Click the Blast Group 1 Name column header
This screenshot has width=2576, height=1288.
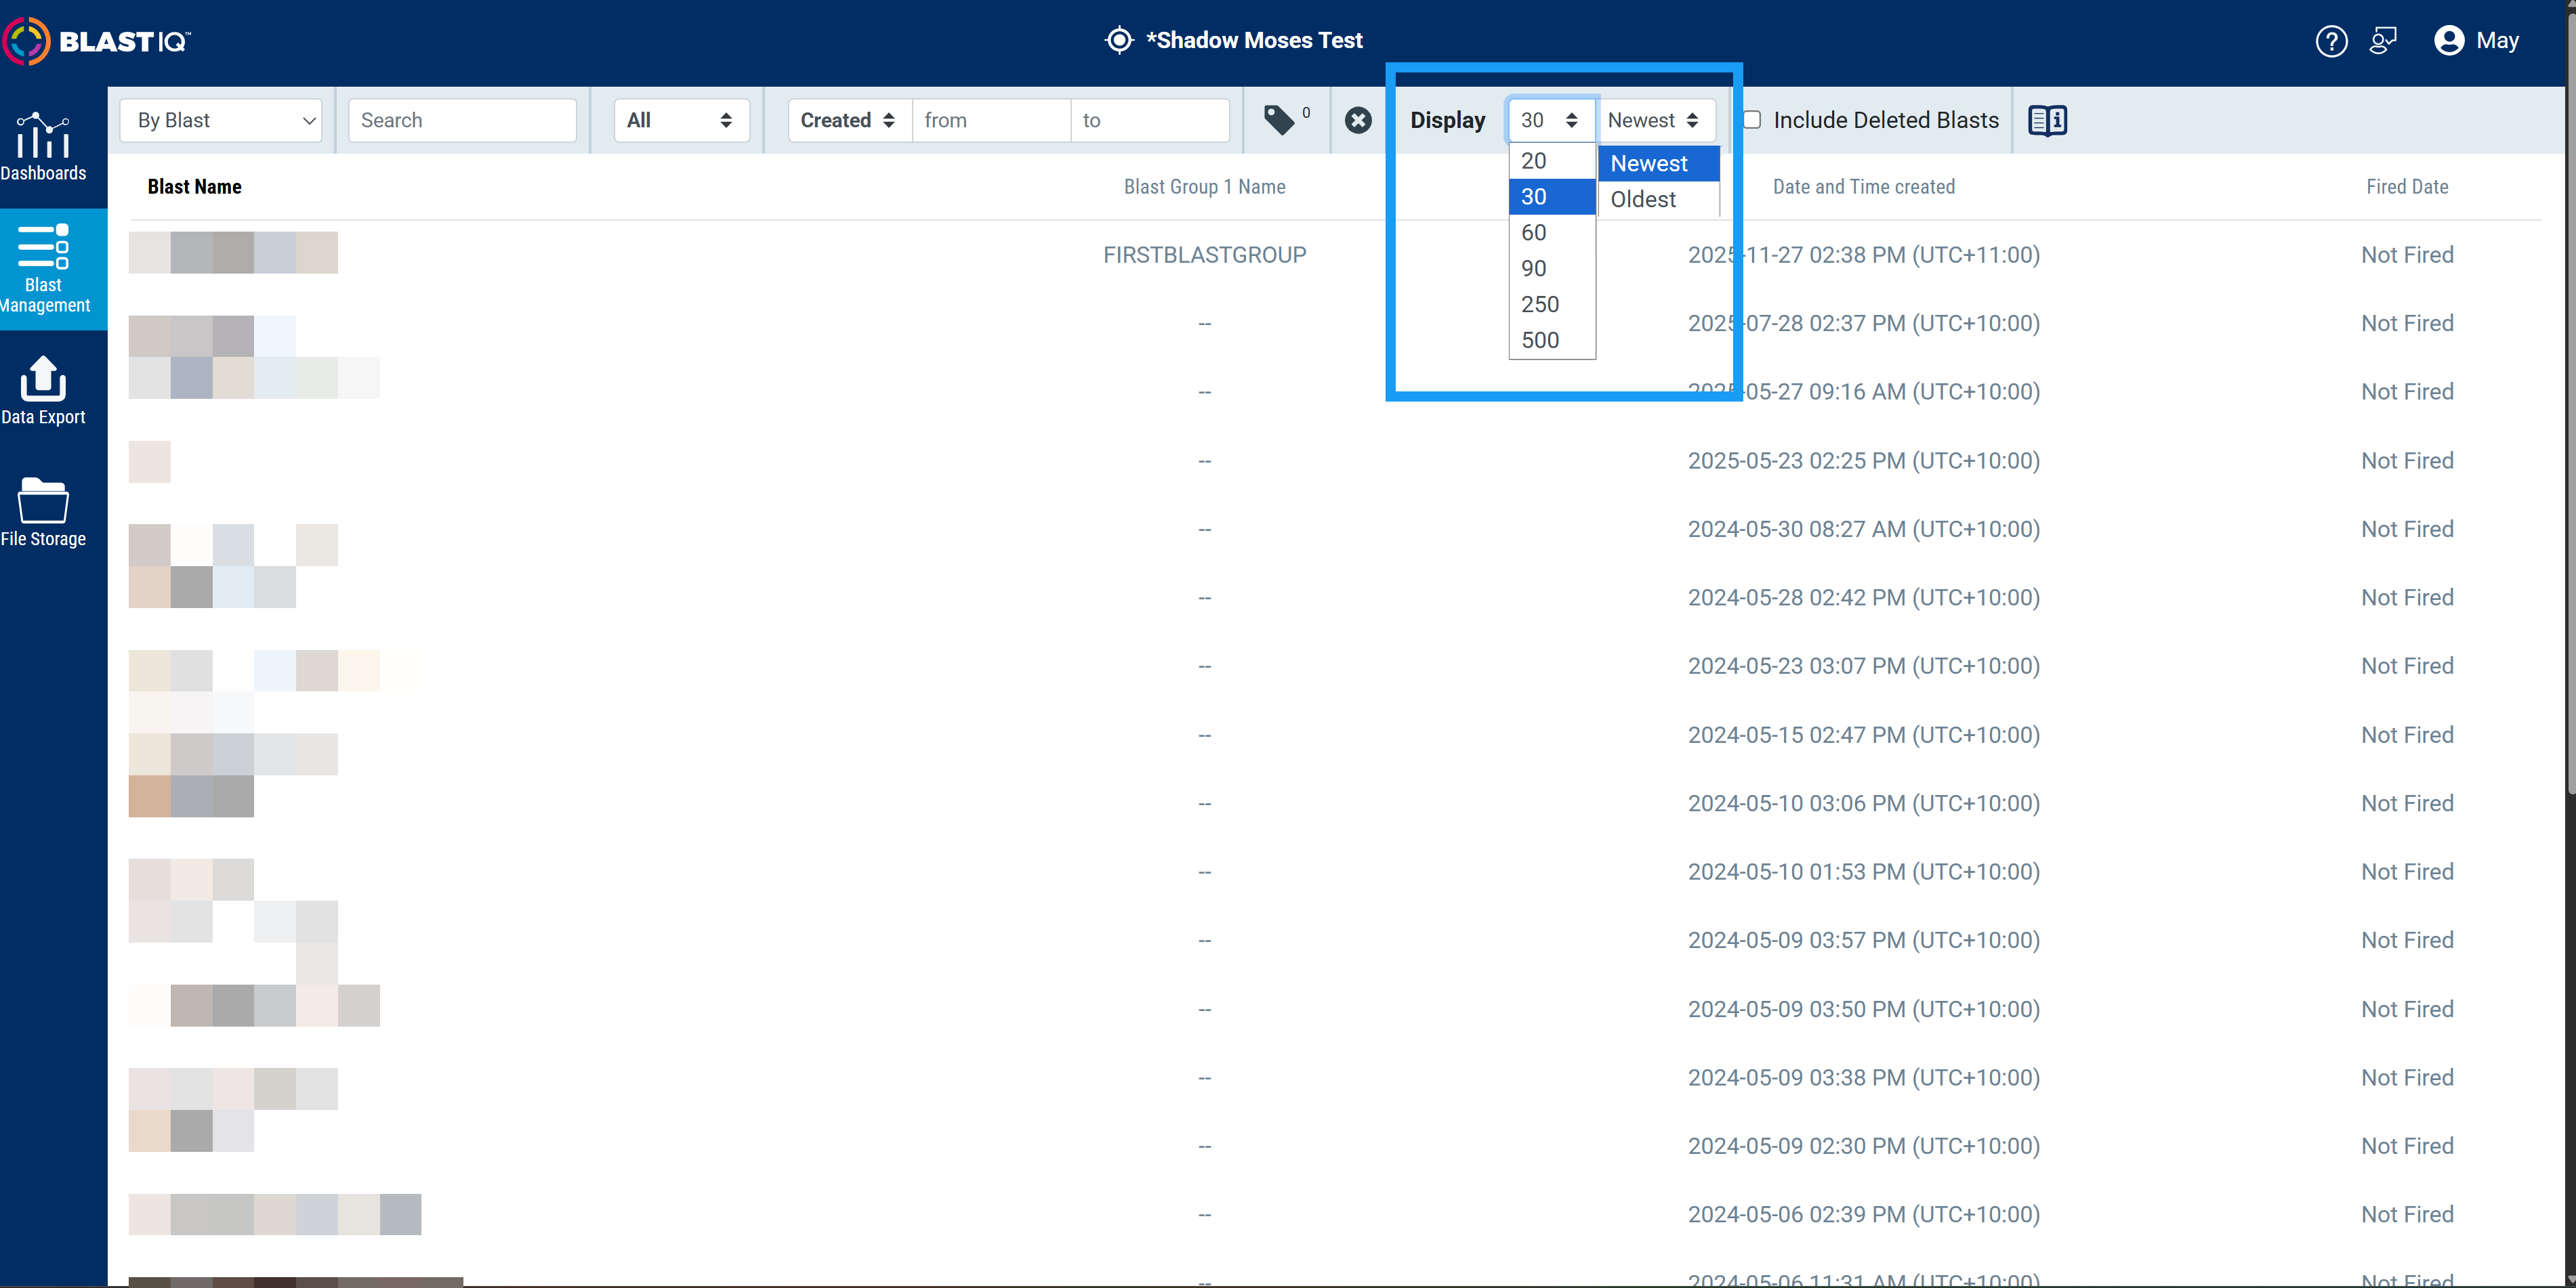[1204, 187]
